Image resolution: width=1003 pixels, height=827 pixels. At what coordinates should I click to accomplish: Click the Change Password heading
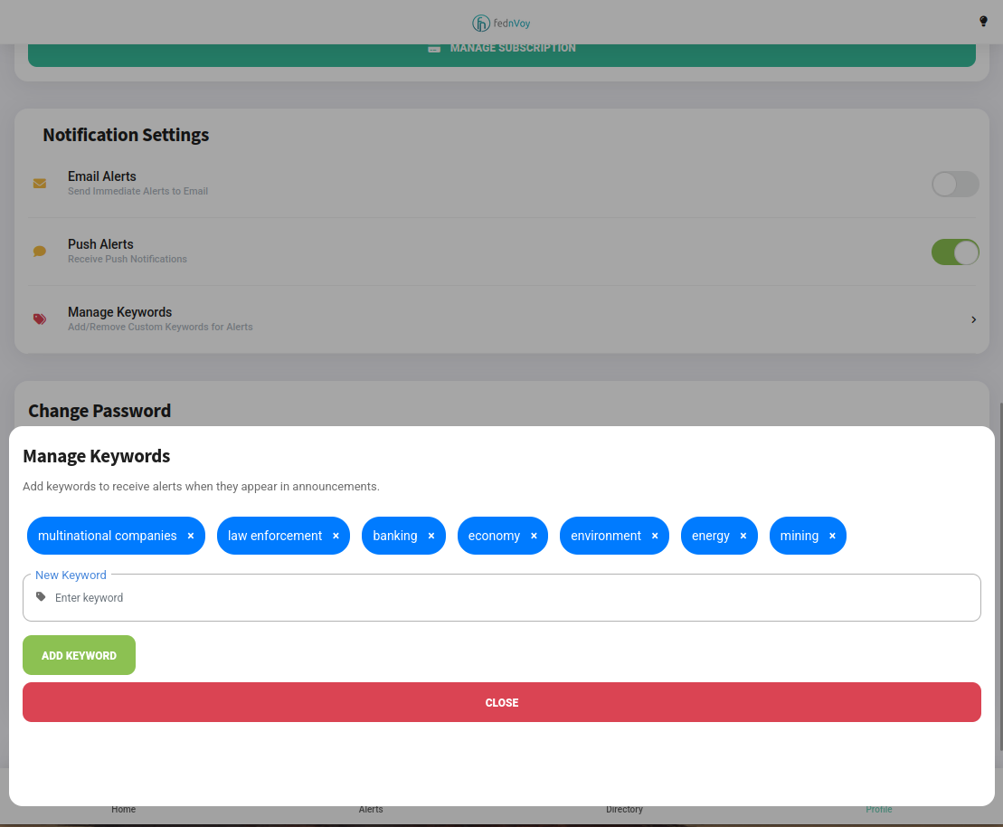pyautogui.click(x=99, y=410)
